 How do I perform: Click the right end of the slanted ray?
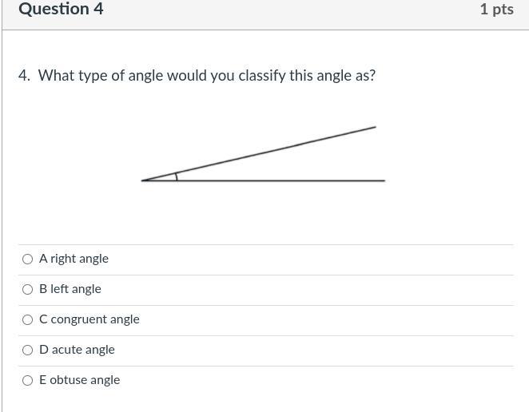374,127
